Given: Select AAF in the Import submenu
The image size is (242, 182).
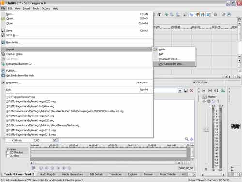Looking at the screenshot, I should (174, 54).
